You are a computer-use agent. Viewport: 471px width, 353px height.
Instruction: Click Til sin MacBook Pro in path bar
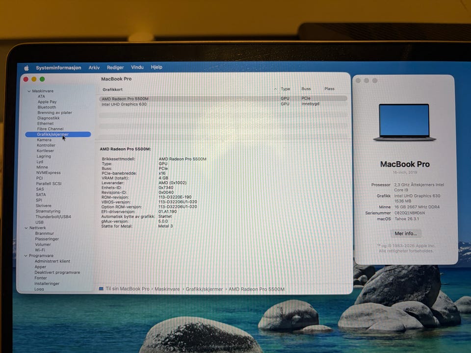[x=128, y=289]
